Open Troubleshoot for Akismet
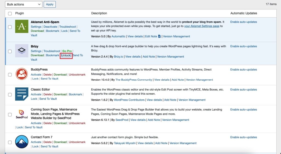 tap(68, 27)
